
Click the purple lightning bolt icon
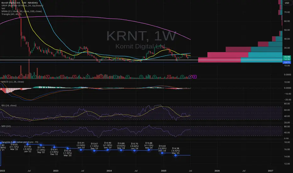coord(191,77)
